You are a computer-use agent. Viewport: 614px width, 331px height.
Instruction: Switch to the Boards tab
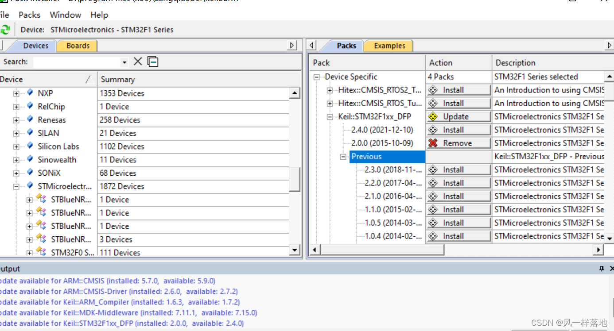point(78,46)
